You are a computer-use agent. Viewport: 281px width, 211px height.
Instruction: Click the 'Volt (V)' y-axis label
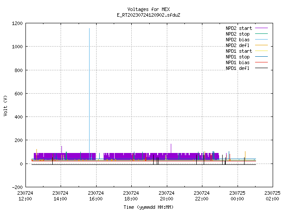6,105
